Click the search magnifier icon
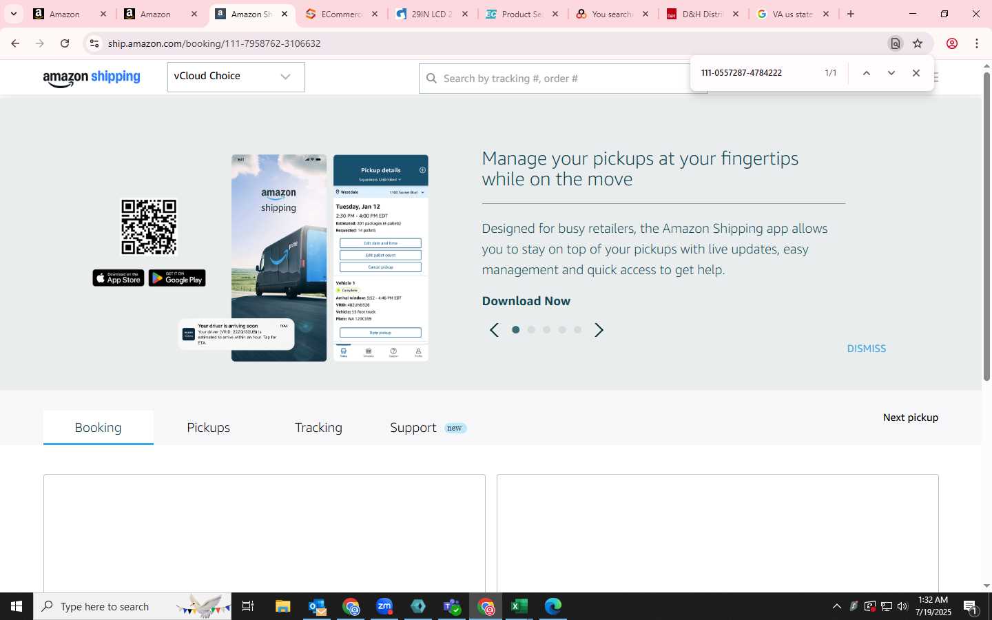Image resolution: width=992 pixels, height=620 pixels. click(x=432, y=79)
